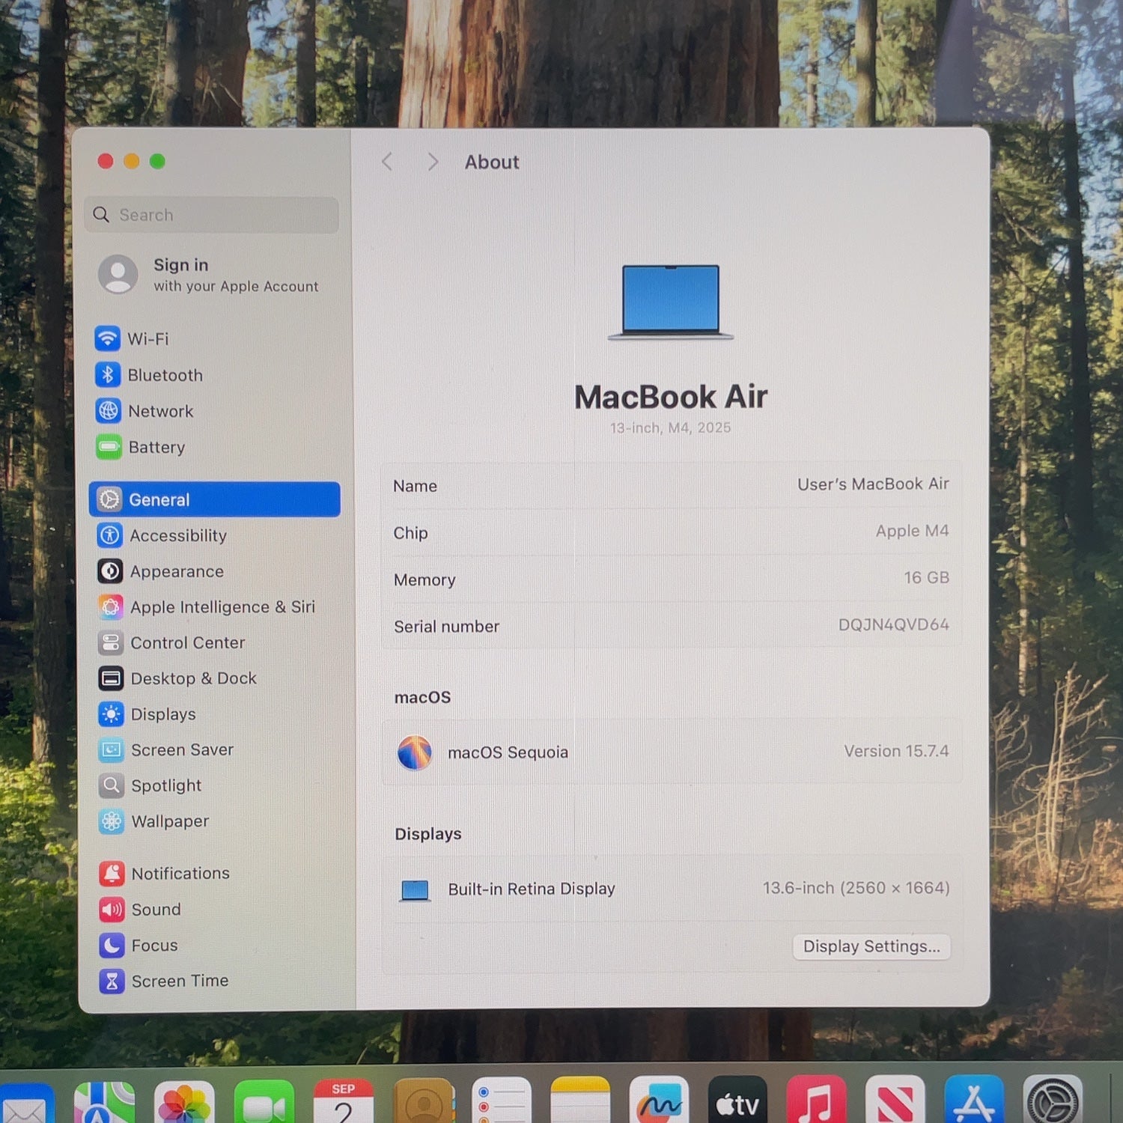
Task: Click the "Built-in Retina Display" label
Action: [x=532, y=889]
